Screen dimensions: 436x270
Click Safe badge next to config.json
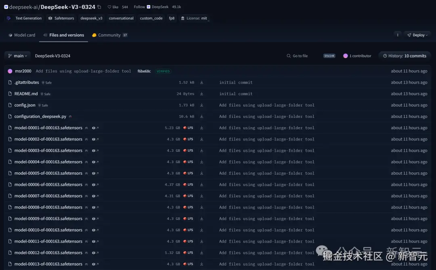pyautogui.click(x=43, y=105)
